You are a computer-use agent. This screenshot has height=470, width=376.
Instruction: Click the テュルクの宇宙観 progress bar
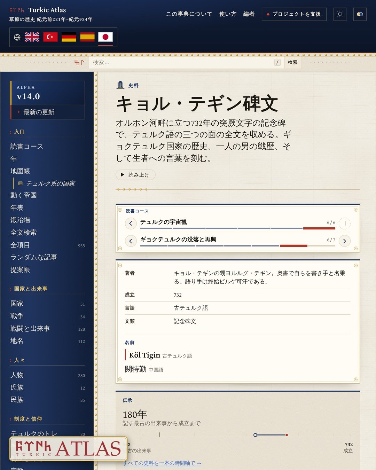[x=238, y=228]
